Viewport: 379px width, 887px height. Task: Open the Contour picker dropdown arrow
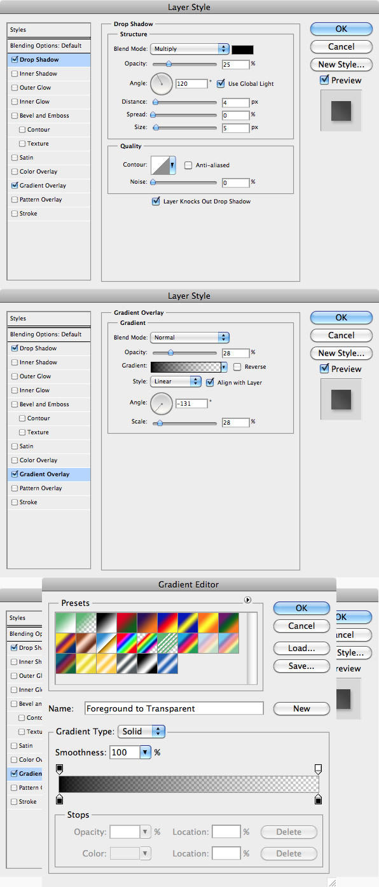tap(172, 165)
